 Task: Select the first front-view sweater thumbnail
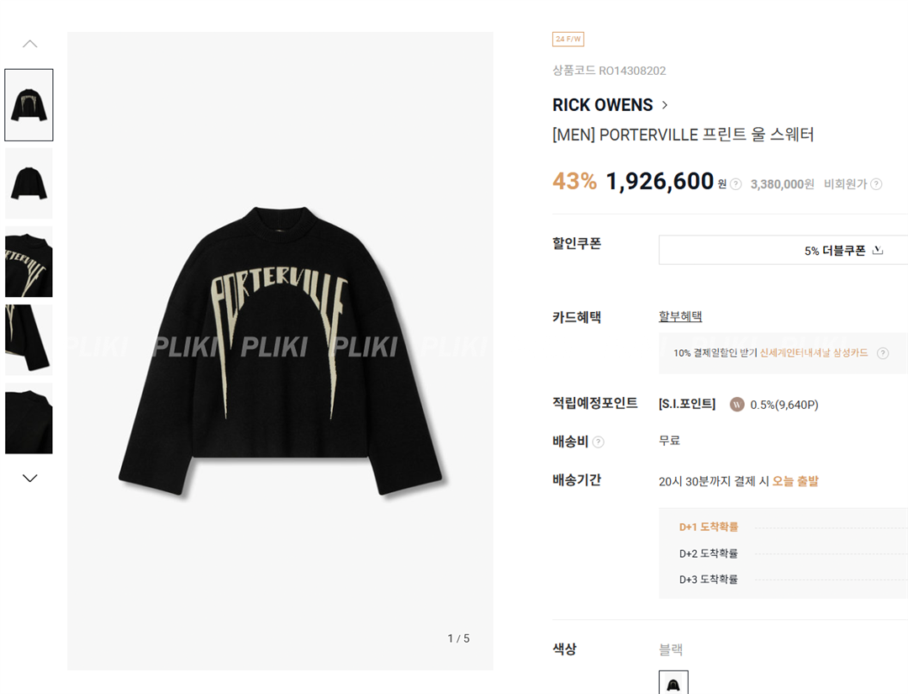point(29,105)
